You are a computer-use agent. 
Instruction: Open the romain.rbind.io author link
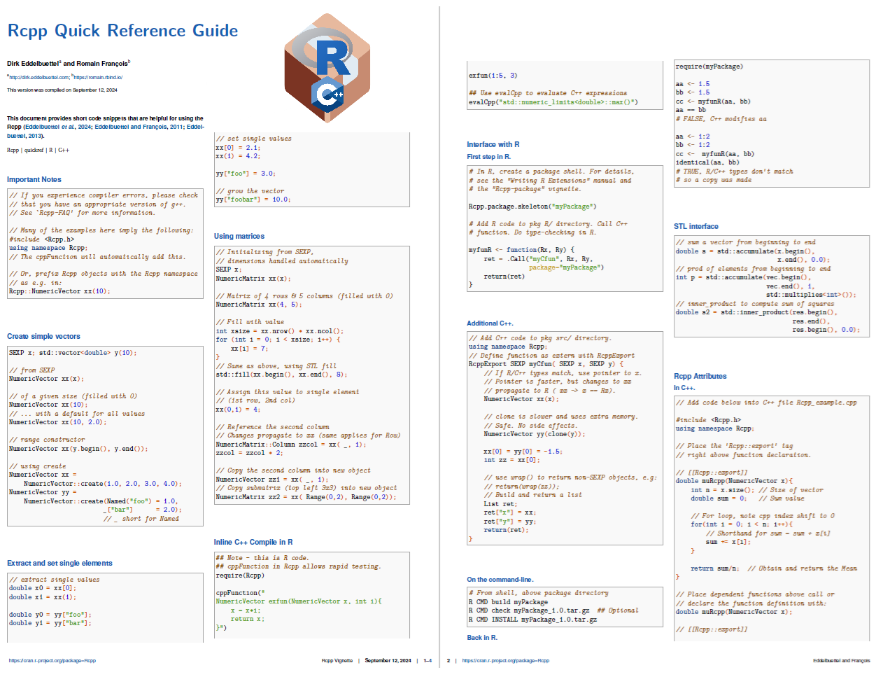[x=98, y=78]
